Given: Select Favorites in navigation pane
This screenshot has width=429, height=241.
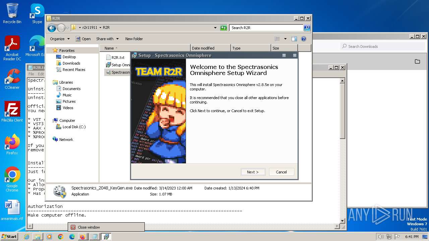Looking at the screenshot, I should pos(67,51).
